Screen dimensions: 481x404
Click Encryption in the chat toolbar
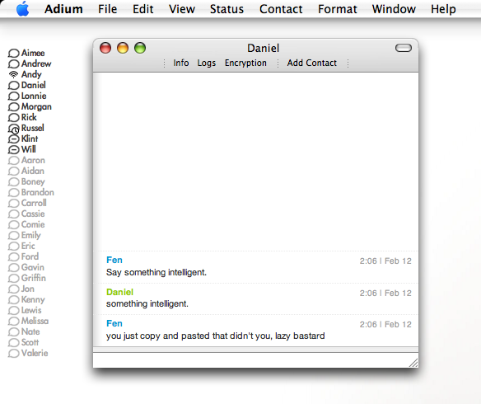click(x=245, y=63)
